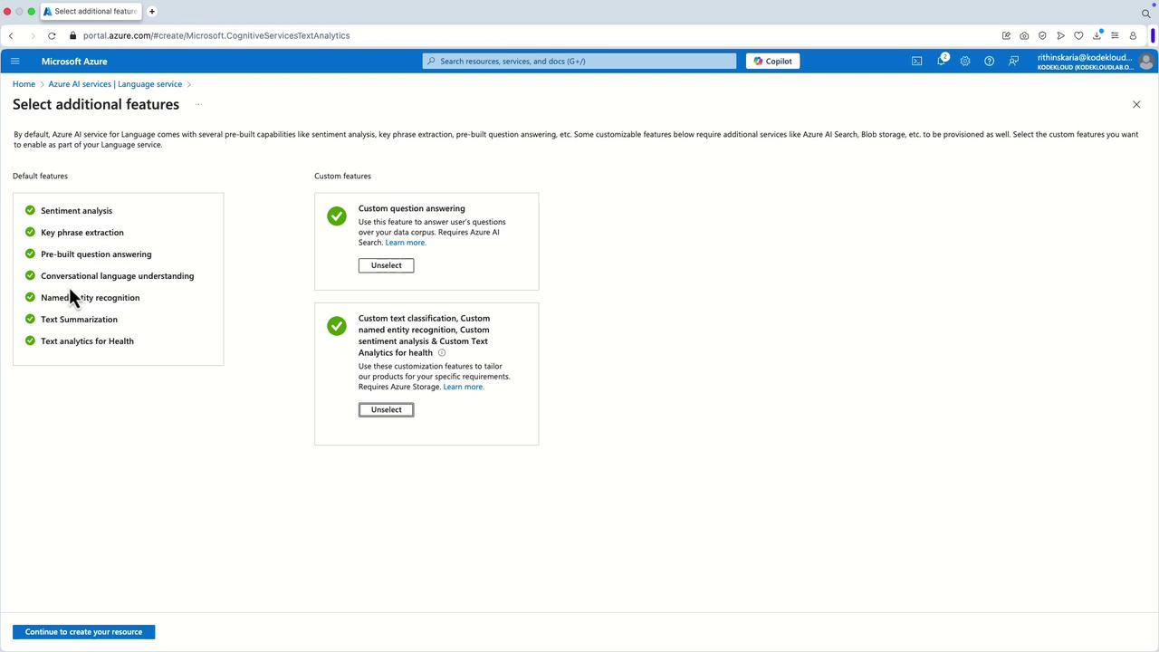
Task: Open a new browser tab with plus
Action: [x=151, y=12]
